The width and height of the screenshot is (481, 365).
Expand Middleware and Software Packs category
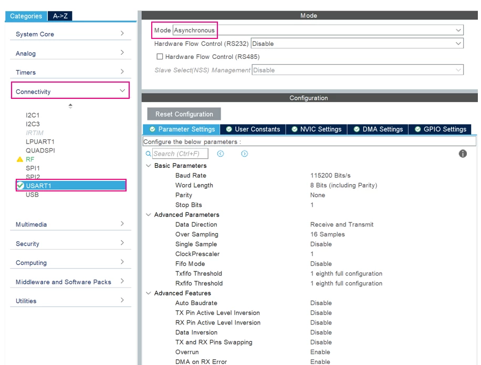tap(70, 282)
